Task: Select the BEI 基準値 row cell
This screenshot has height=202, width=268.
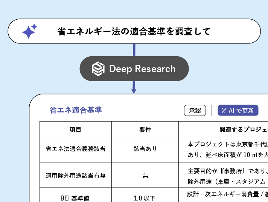Action: [75, 197]
